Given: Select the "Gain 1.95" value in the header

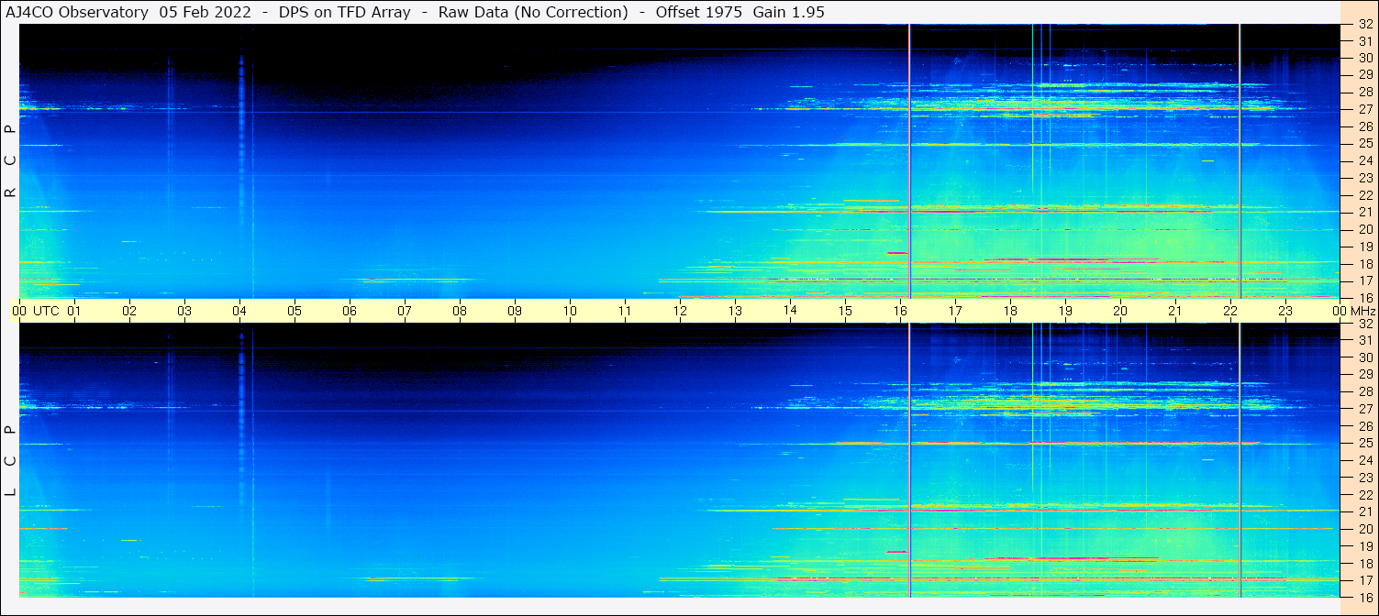Looking at the screenshot, I should click(789, 13).
